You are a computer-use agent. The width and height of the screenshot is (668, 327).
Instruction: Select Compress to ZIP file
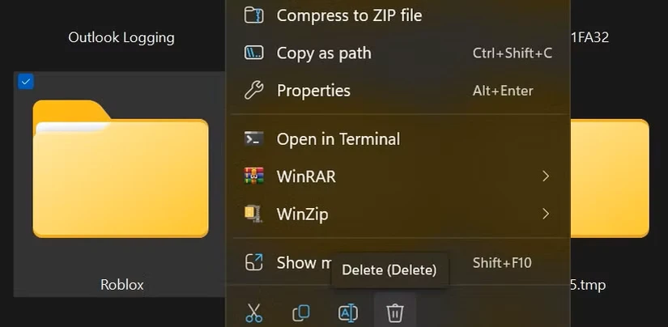(399, 15)
